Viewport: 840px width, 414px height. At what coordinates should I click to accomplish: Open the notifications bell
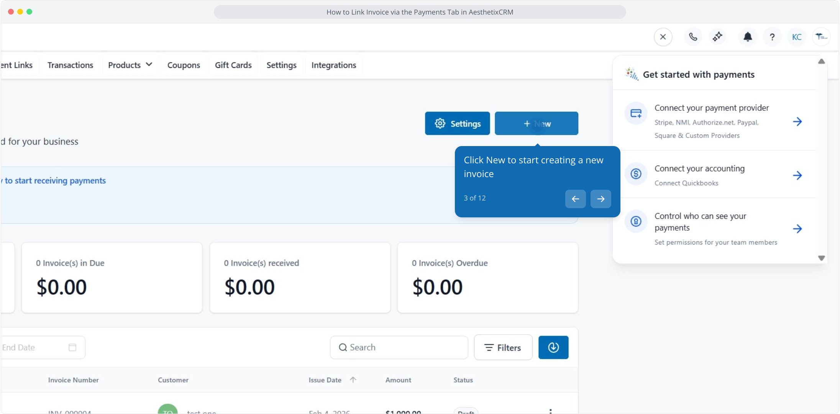tap(748, 37)
